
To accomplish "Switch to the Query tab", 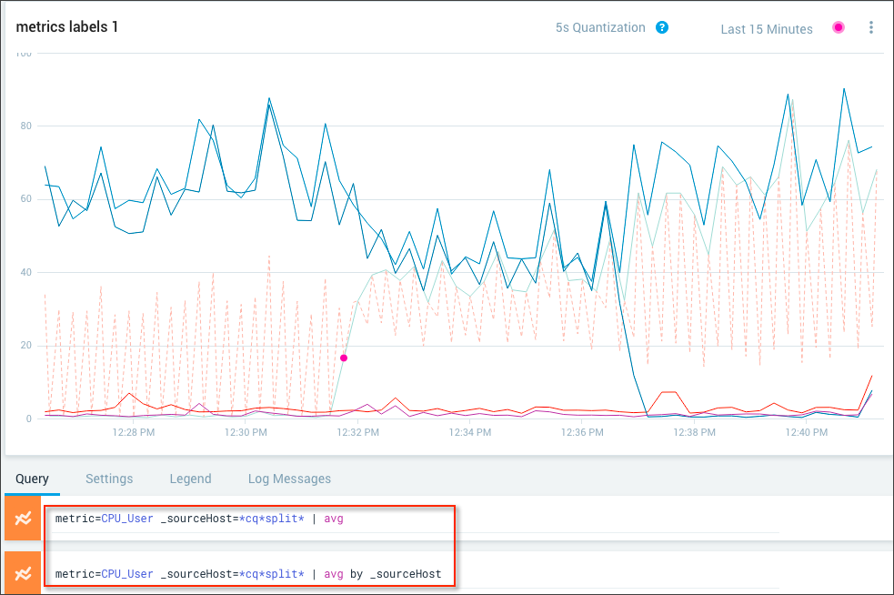I will point(32,479).
